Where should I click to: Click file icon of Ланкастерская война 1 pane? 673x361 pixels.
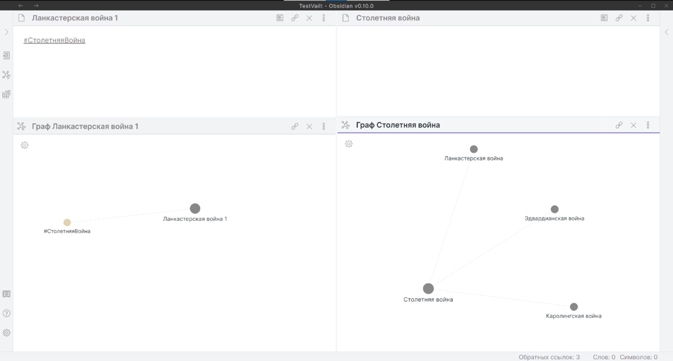click(x=21, y=18)
